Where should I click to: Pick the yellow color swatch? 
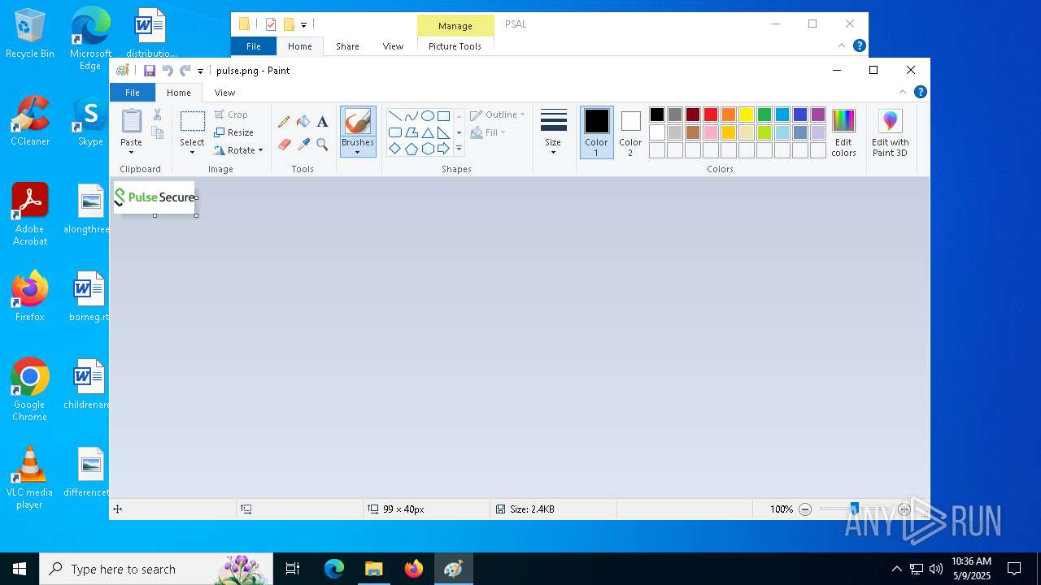[x=747, y=115]
